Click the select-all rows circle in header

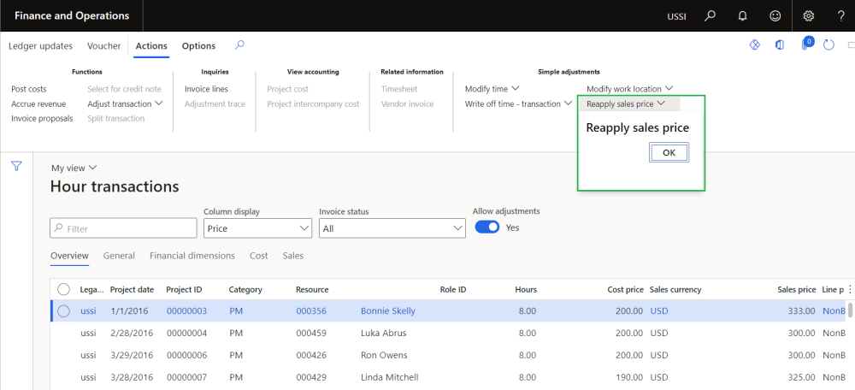[x=63, y=290]
